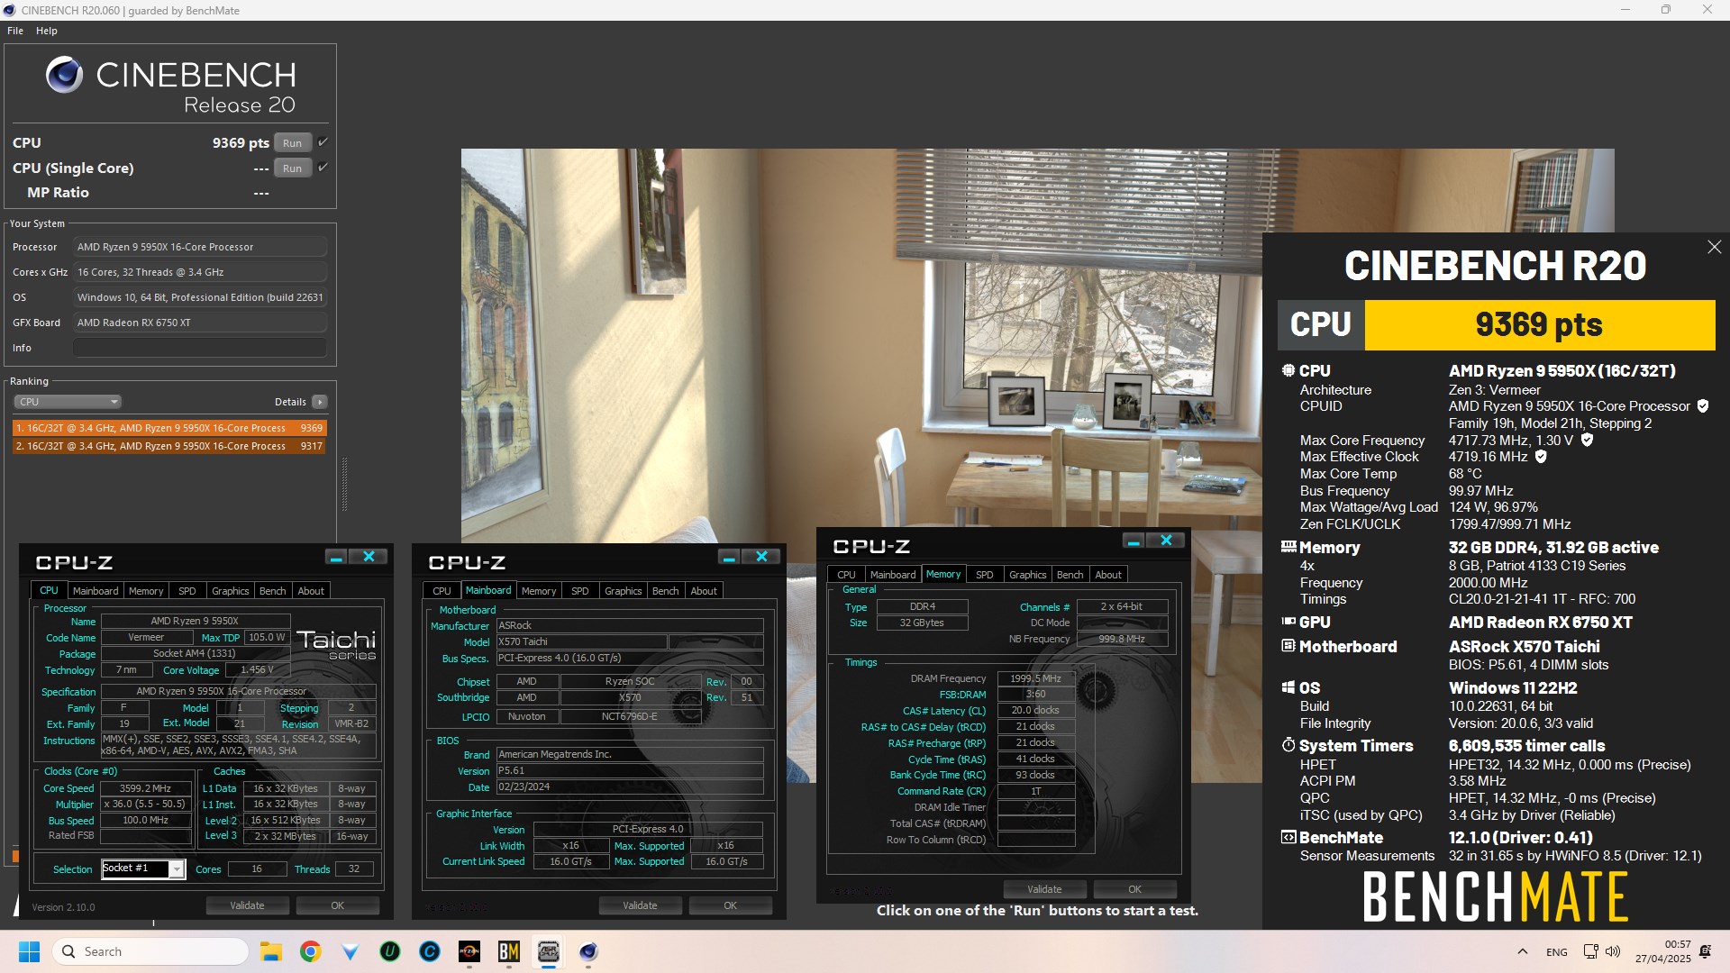The width and height of the screenshot is (1730, 973).
Task: Close the middle CPU-Z Mainboard window
Action: click(x=761, y=557)
